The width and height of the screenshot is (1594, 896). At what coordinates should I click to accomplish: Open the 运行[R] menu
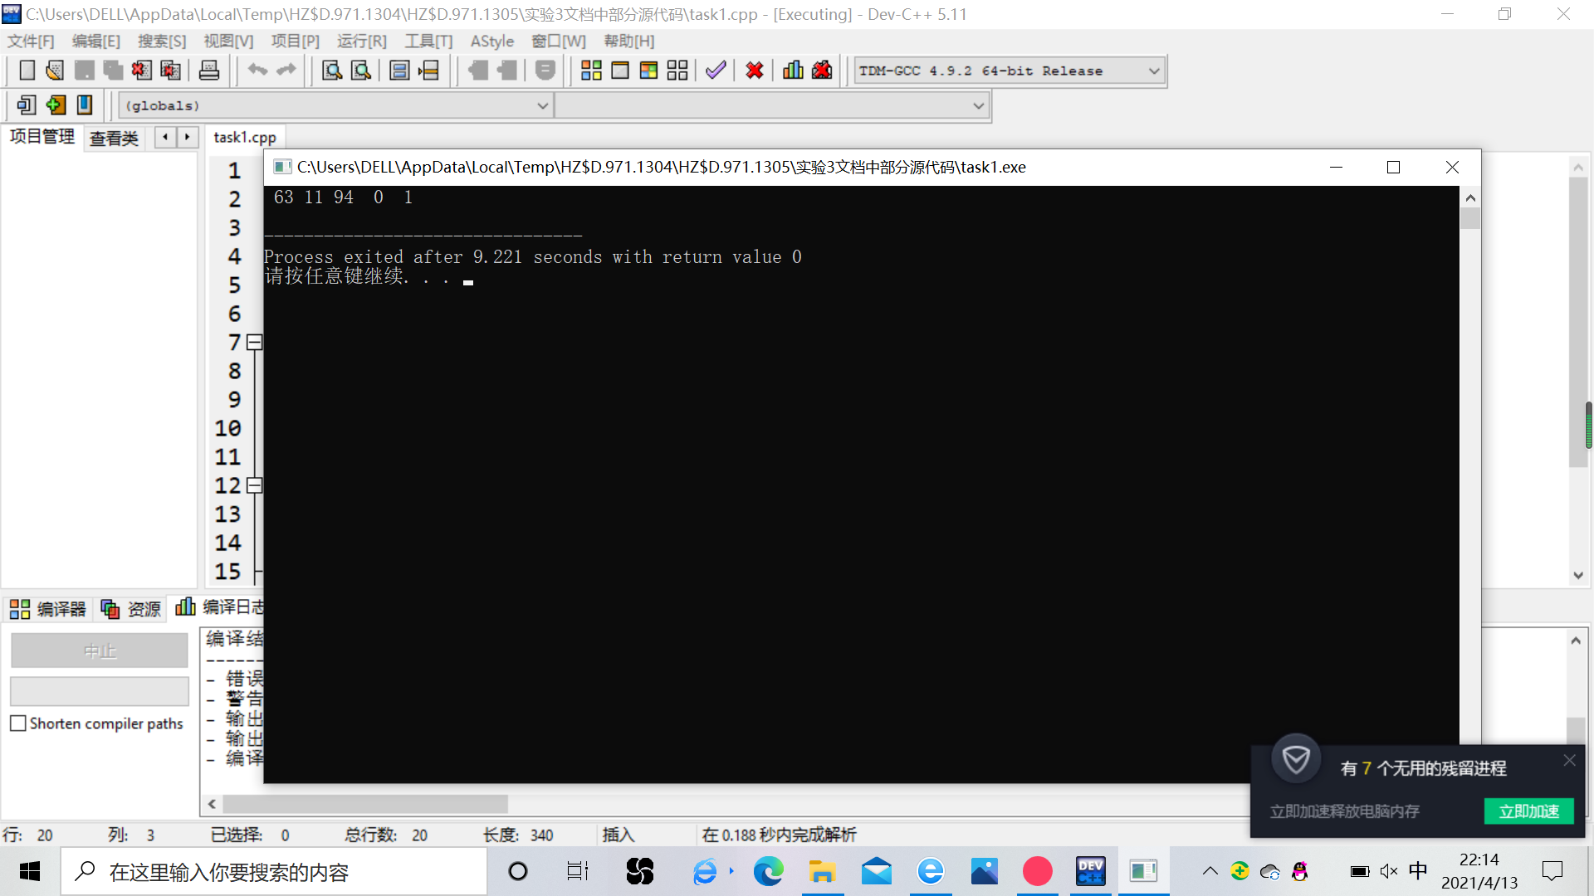point(361,41)
